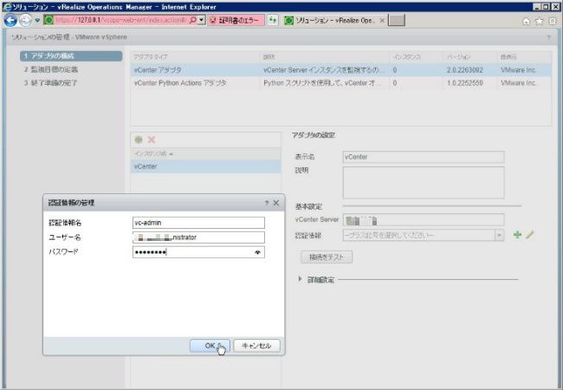Click the キャンセル (Cancel) button
This screenshot has height=390, width=563.
pyautogui.click(x=256, y=346)
